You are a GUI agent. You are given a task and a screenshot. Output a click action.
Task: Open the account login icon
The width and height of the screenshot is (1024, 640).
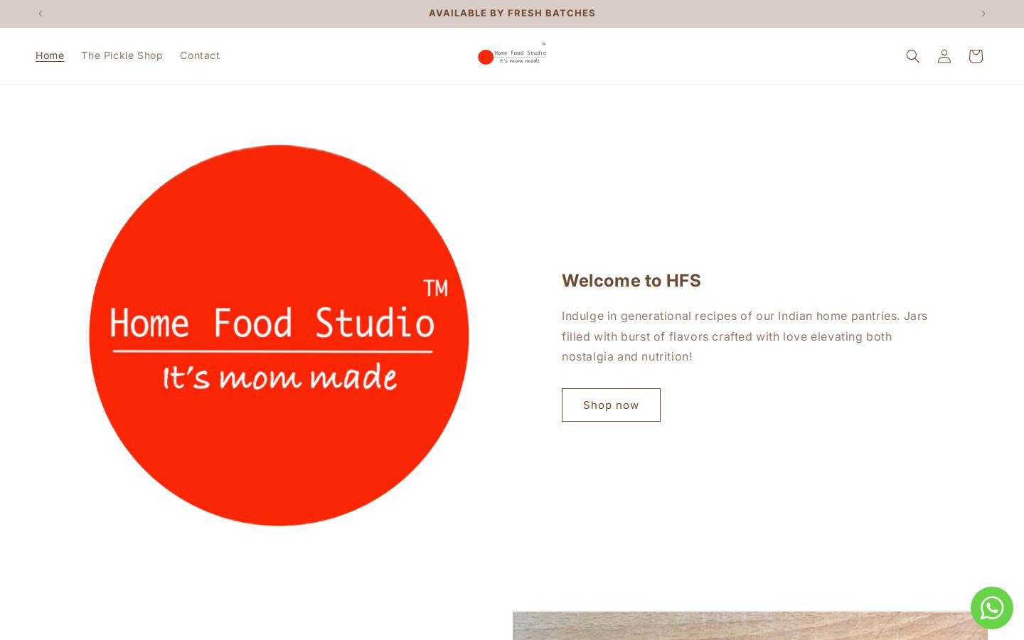point(944,55)
